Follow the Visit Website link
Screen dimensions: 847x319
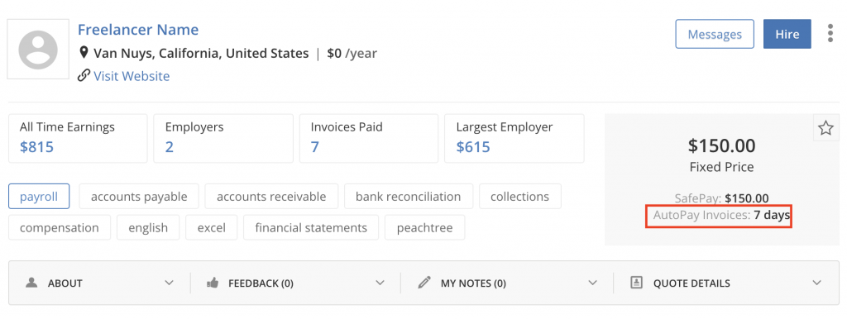[132, 76]
